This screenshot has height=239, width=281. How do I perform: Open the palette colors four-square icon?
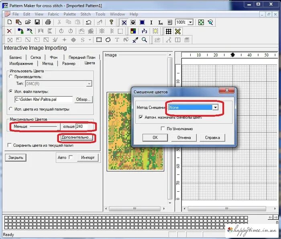(x=133, y=31)
